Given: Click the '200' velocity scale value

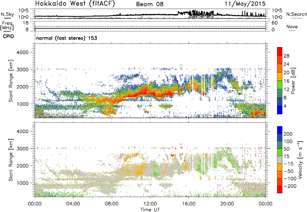Looking at the screenshot, I should (288, 134).
